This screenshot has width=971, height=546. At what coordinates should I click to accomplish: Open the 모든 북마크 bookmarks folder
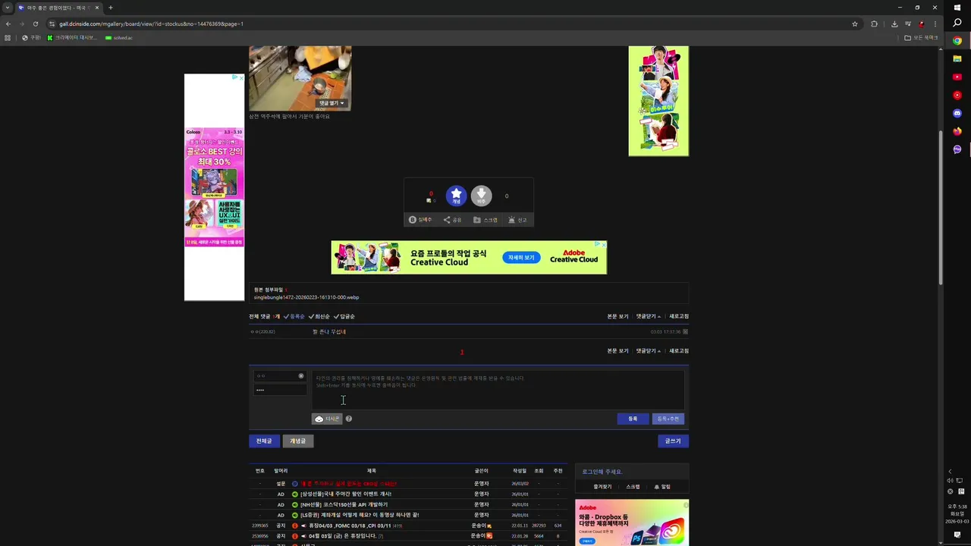pyautogui.click(x=921, y=37)
